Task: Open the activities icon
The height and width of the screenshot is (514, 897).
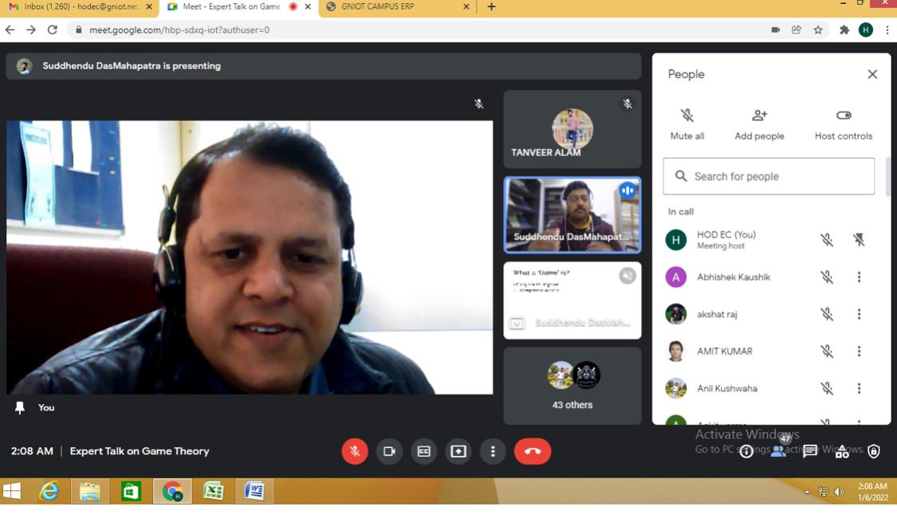Action: pos(842,452)
